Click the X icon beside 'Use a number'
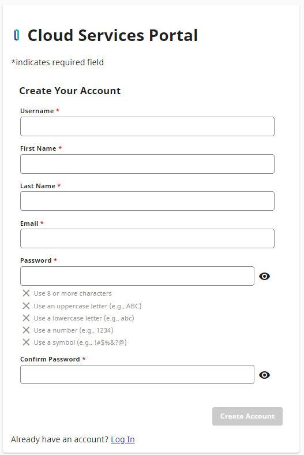The image size is (304, 455). coord(26,330)
